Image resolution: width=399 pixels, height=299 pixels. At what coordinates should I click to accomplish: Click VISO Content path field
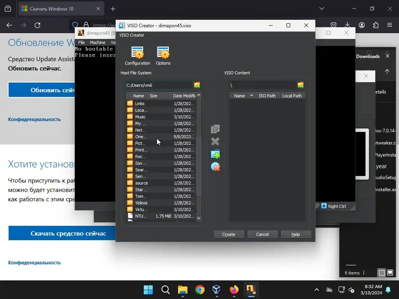tap(262, 85)
